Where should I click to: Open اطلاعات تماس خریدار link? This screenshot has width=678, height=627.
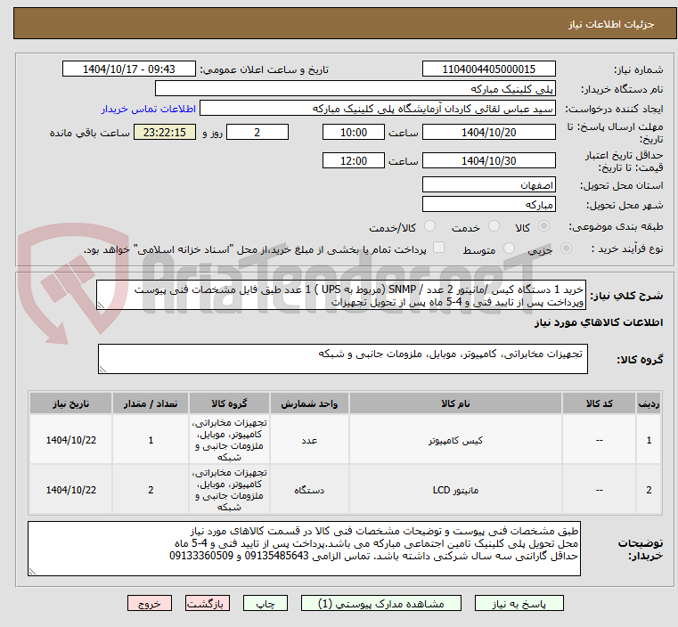pos(149,109)
